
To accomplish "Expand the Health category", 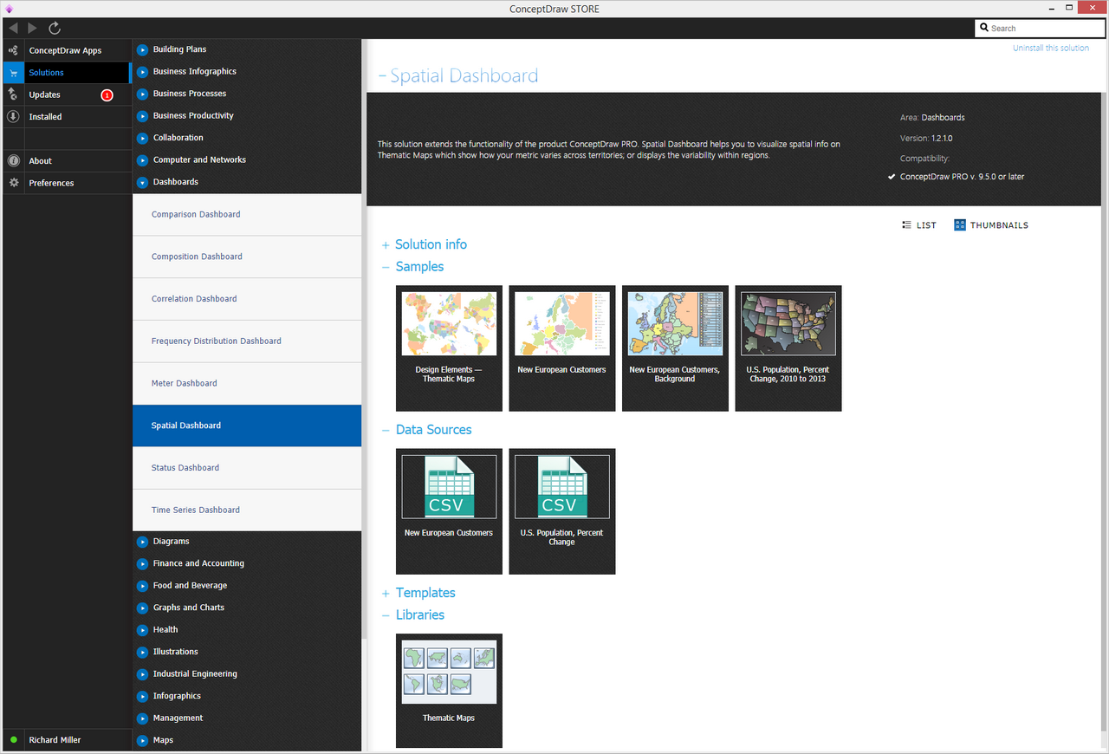I will click(143, 630).
